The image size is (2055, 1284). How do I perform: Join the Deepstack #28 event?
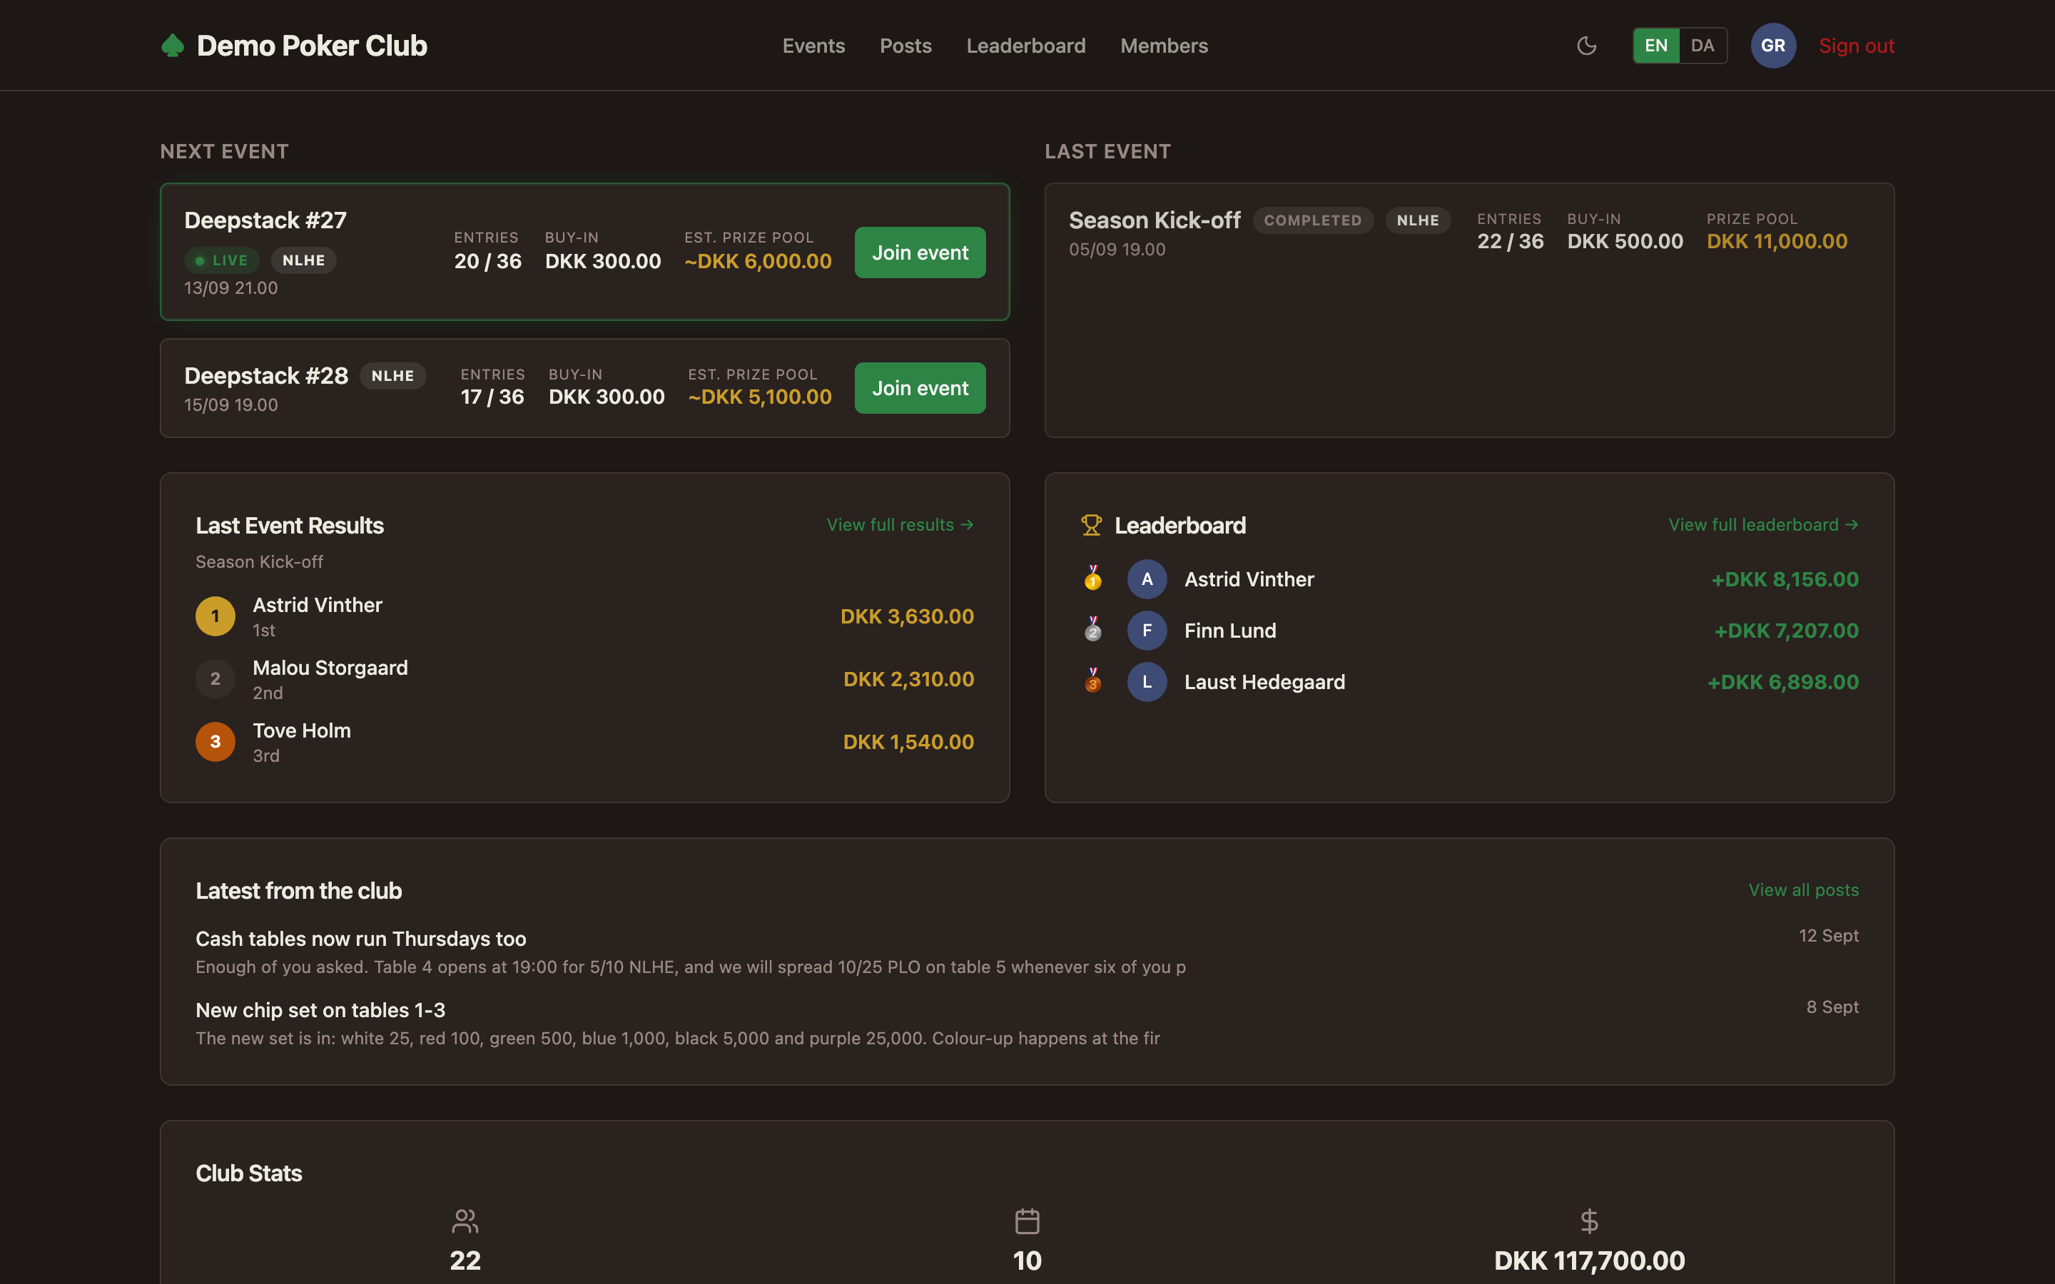tap(920, 388)
